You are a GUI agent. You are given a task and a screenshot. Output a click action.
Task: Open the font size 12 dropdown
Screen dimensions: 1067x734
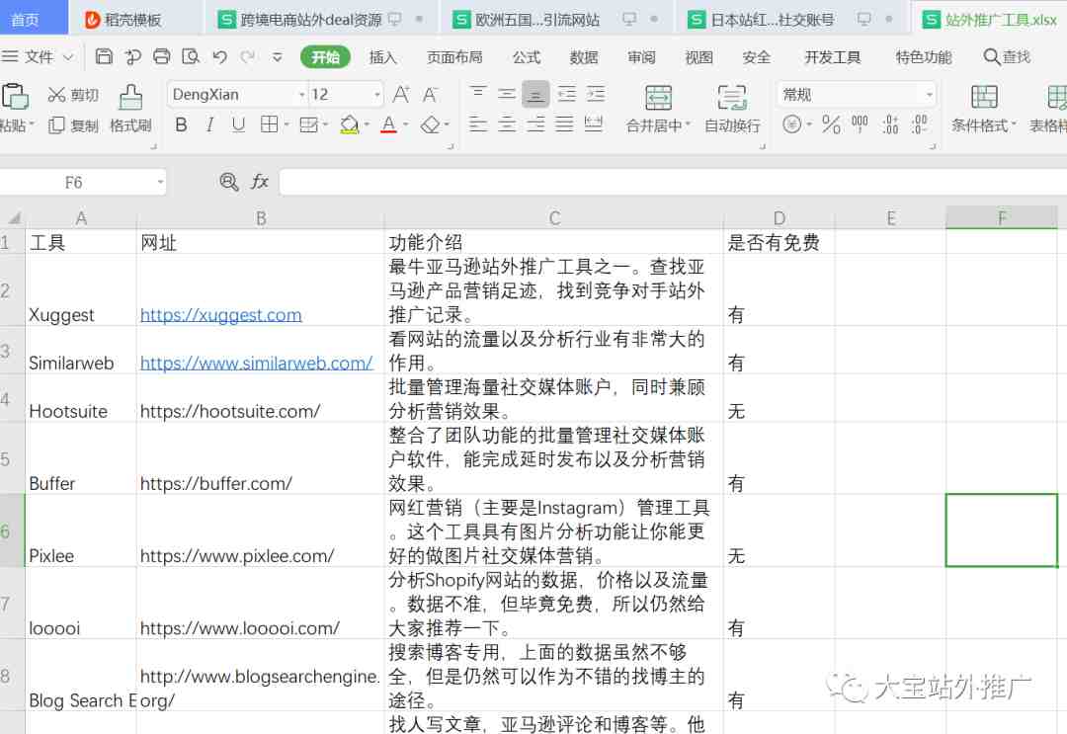click(377, 95)
